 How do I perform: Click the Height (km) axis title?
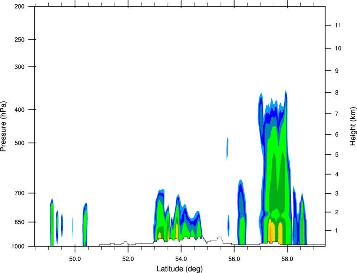[353, 126]
